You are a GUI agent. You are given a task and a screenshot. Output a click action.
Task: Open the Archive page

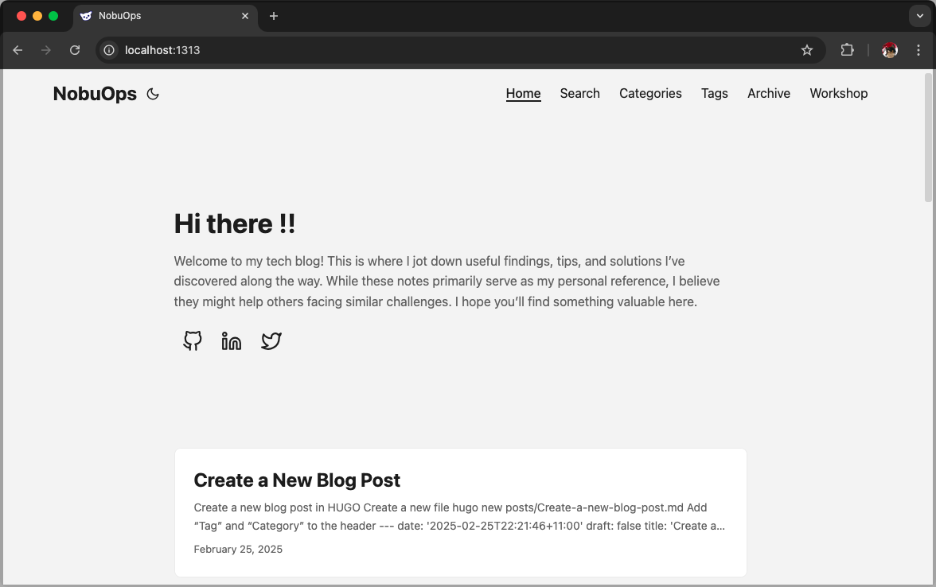point(768,93)
